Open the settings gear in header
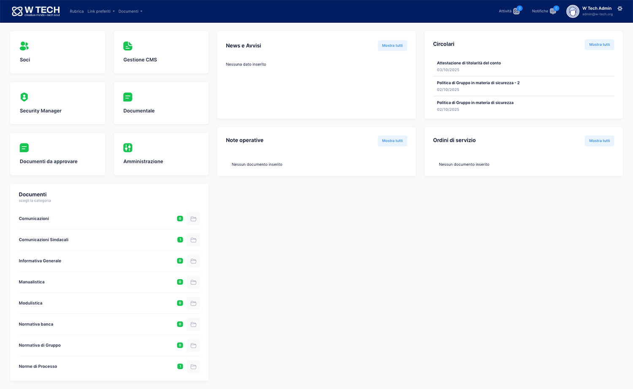 619,8
